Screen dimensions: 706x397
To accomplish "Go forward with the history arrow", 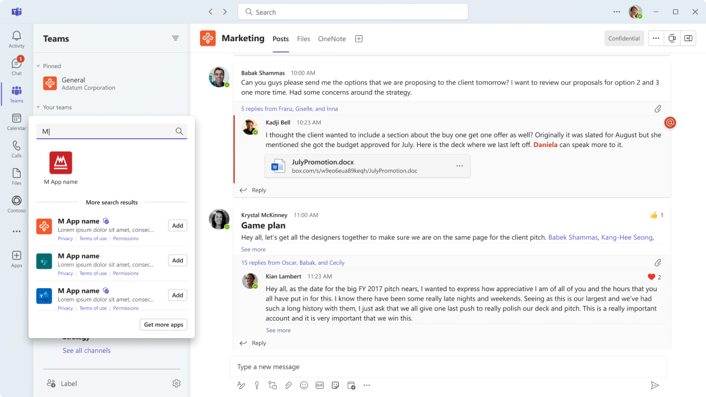I will pyautogui.click(x=225, y=12).
